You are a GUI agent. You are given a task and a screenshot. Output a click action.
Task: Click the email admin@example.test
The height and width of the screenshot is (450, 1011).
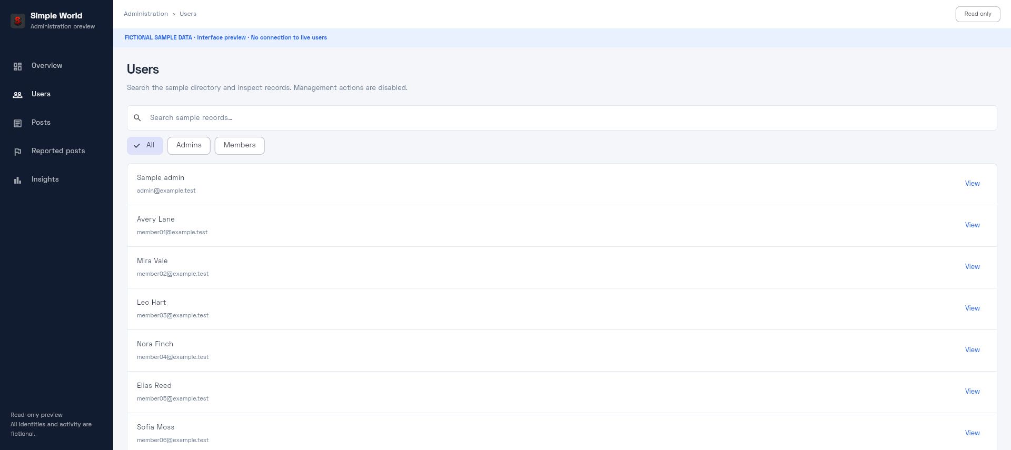[x=166, y=191]
